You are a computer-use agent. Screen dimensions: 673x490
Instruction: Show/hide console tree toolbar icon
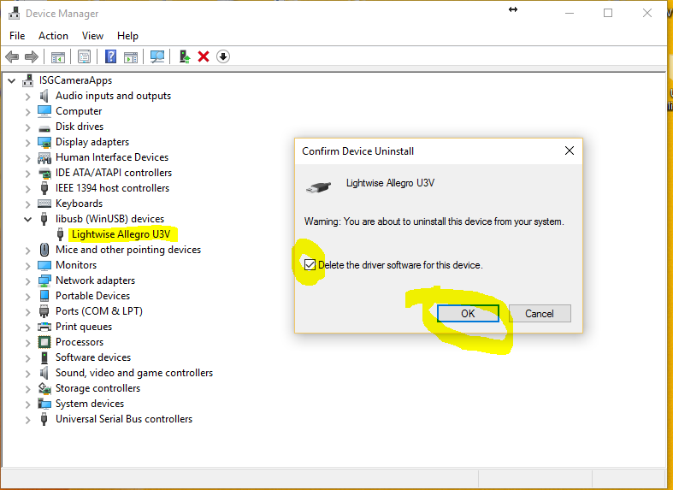click(x=58, y=56)
